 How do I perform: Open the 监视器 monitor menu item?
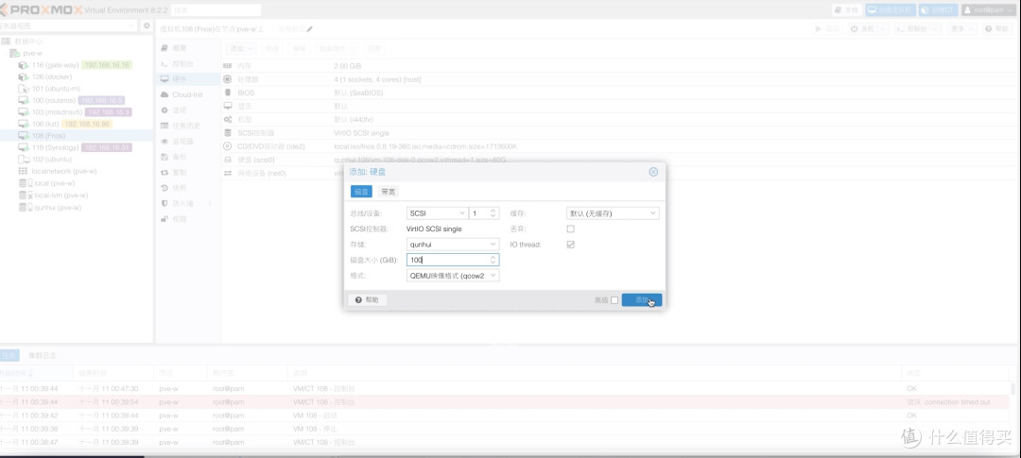pos(183,141)
